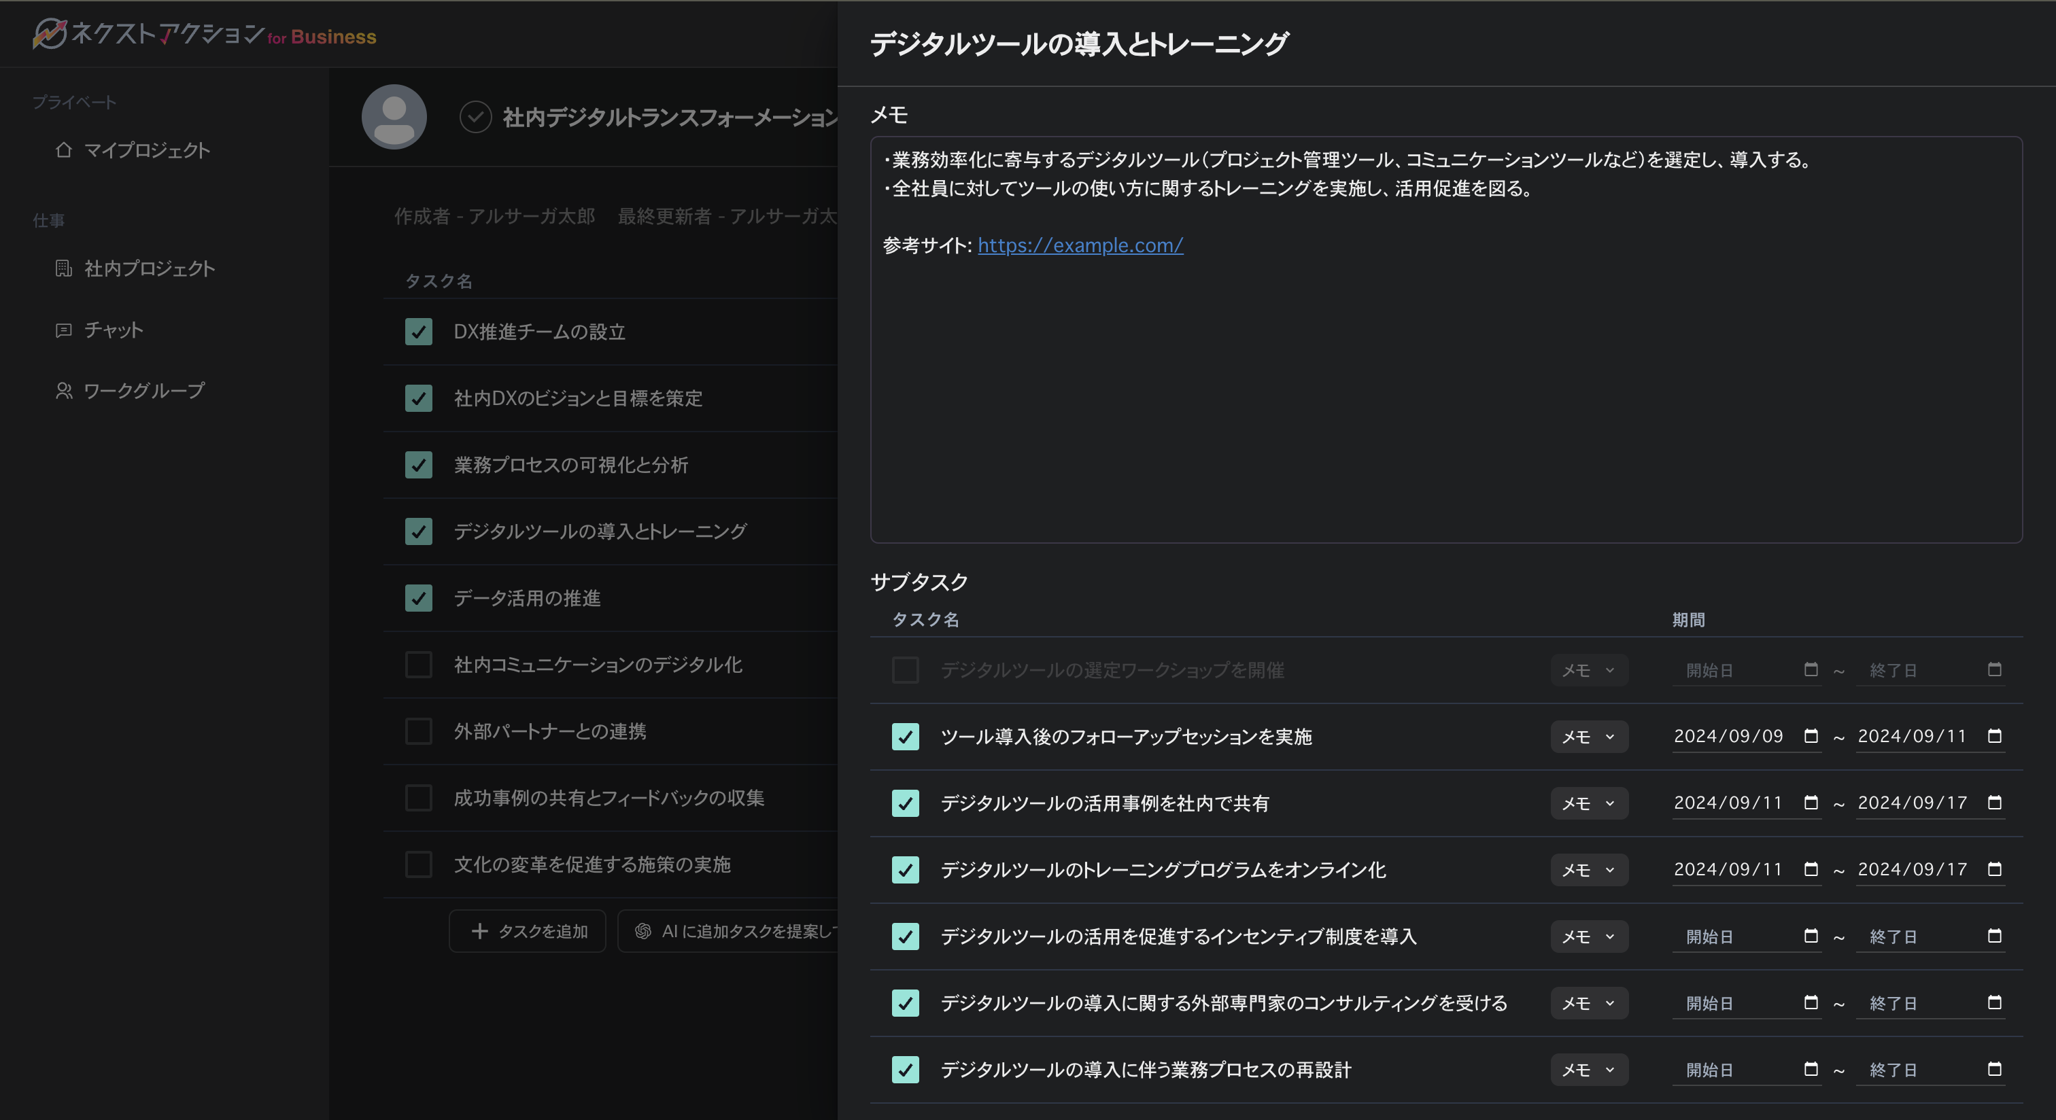Open 文化の変革を促進する施策の実施 task row
The width and height of the screenshot is (2056, 1120).
click(610, 864)
